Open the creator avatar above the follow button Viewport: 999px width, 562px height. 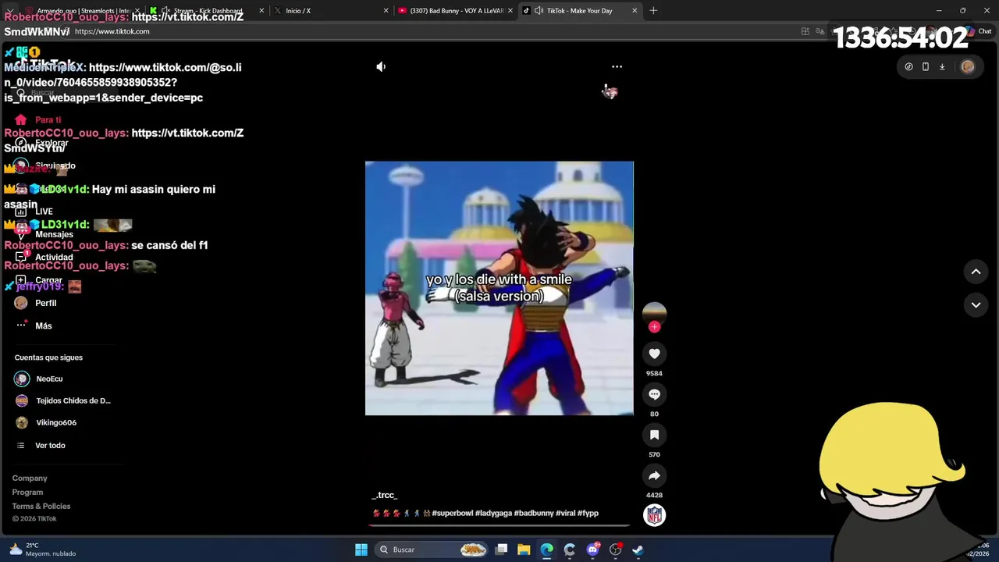click(654, 311)
